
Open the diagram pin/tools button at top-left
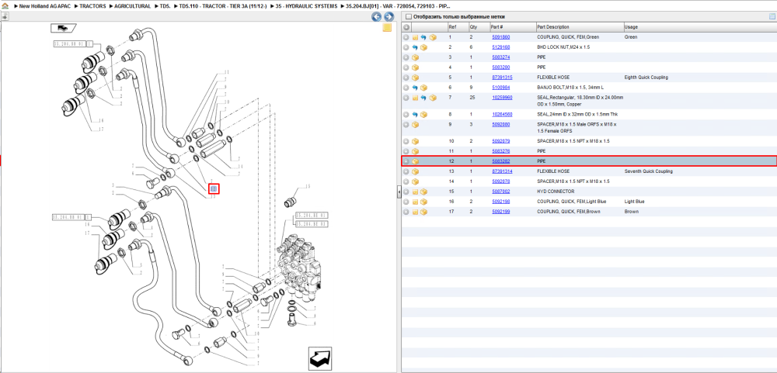tap(5, 17)
